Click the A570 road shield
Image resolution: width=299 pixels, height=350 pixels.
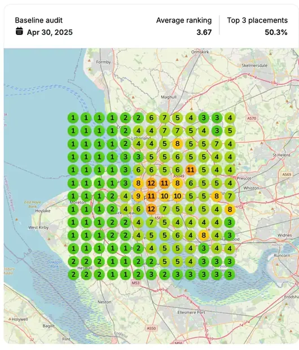(x=252, y=118)
